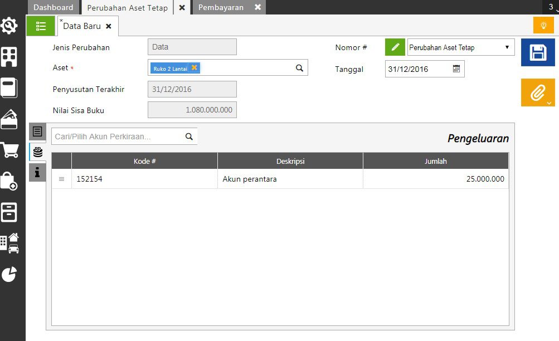This screenshot has width=559, height=341.
Task: Click the orange lightbulb hint icon
Action: 543,26
